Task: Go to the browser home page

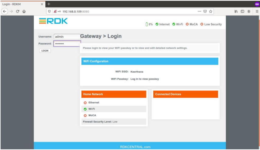Action: (24, 11)
